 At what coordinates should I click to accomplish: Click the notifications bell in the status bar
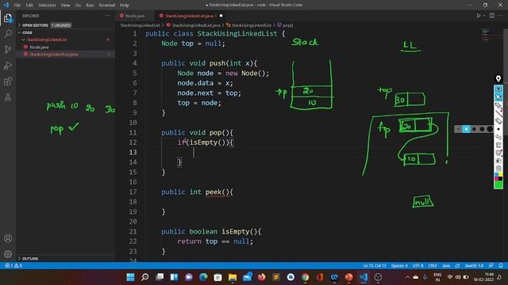(501, 266)
